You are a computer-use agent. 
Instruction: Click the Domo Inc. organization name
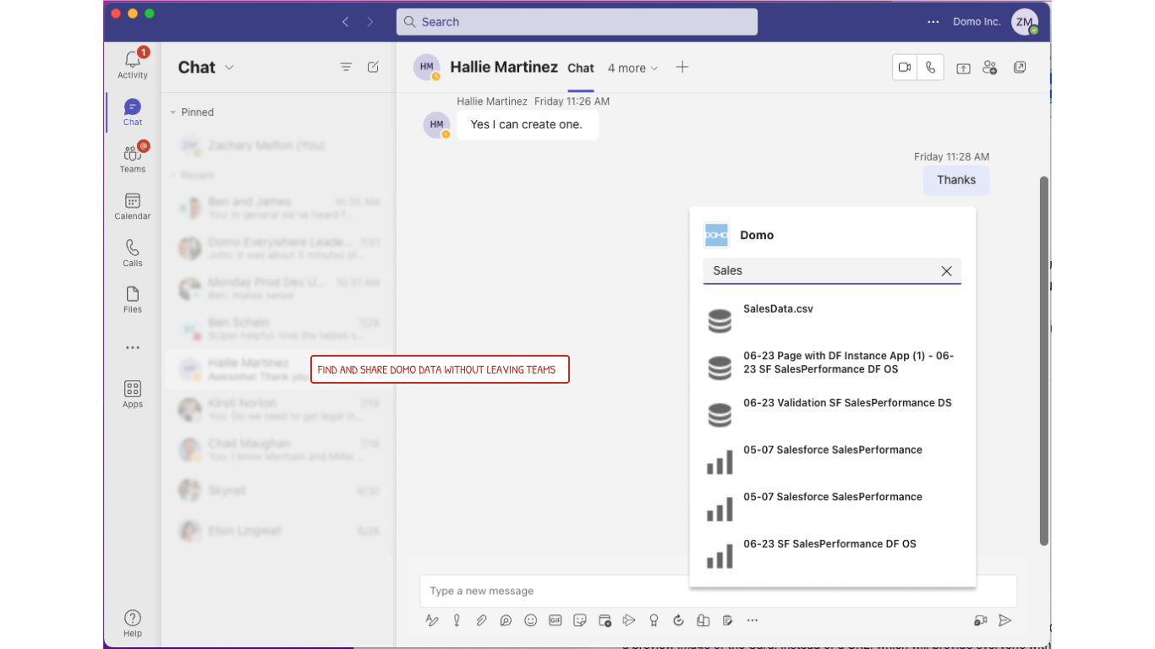[977, 22]
